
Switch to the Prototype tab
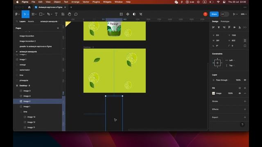[225, 21]
